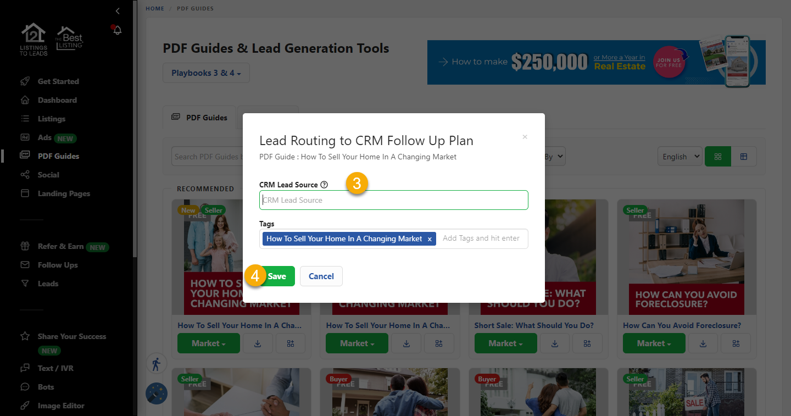Click the CRM Lead Source help icon
Screen dimensions: 791x416
click(324, 185)
